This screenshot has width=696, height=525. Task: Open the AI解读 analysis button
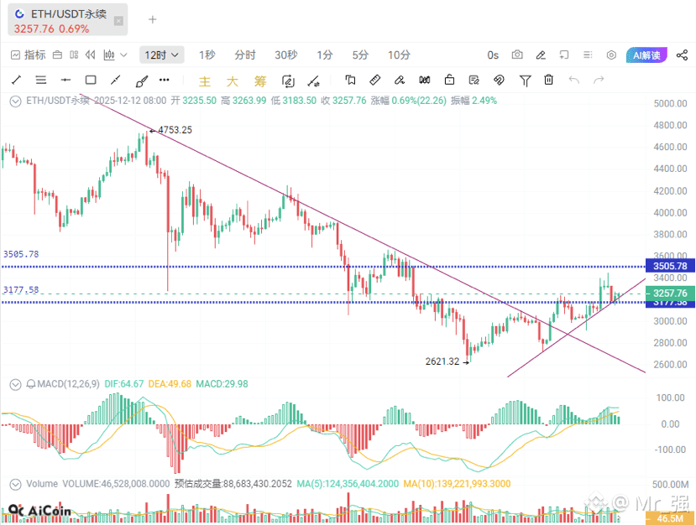(646, 55)
